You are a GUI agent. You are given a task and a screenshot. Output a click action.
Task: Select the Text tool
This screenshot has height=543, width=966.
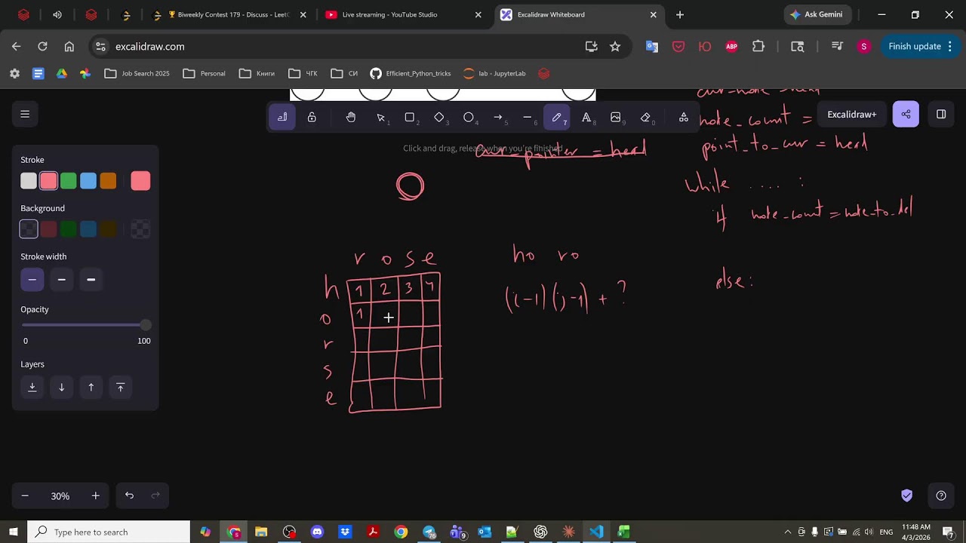pyautogui.click(x=586, y=117)
